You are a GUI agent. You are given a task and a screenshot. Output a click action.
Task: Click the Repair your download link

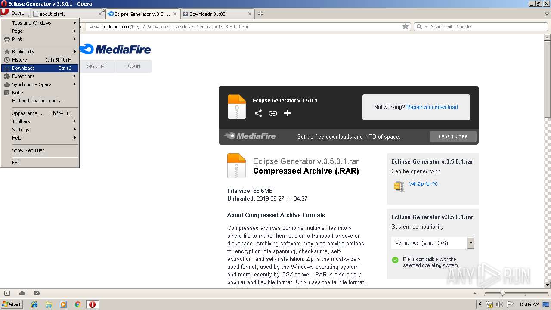click(432, 107)
